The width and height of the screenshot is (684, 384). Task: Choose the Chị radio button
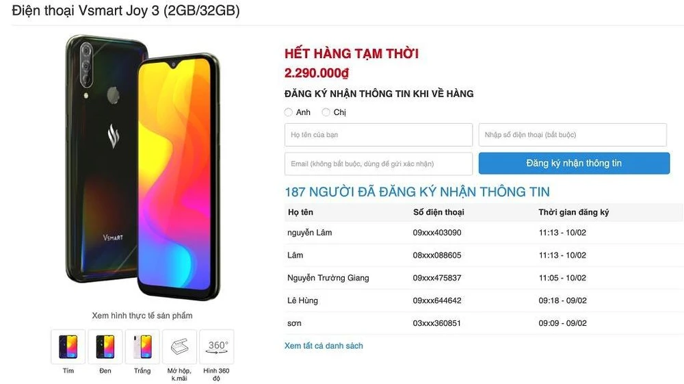[x=326, y=112]
